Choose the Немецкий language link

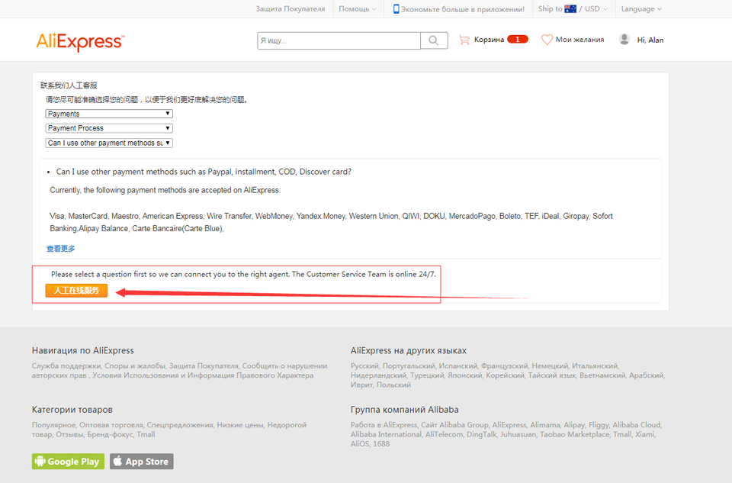551,365
